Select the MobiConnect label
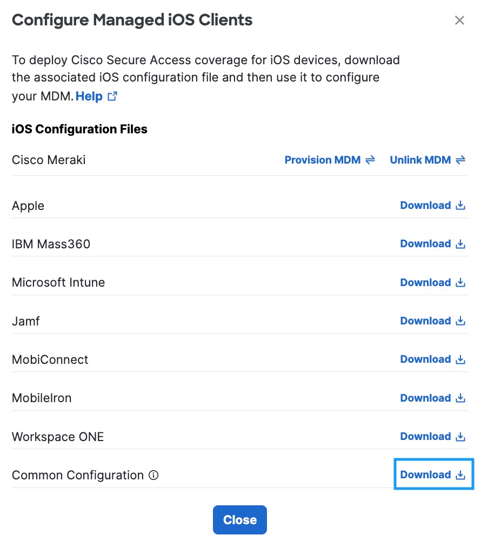 pos(50,360)
